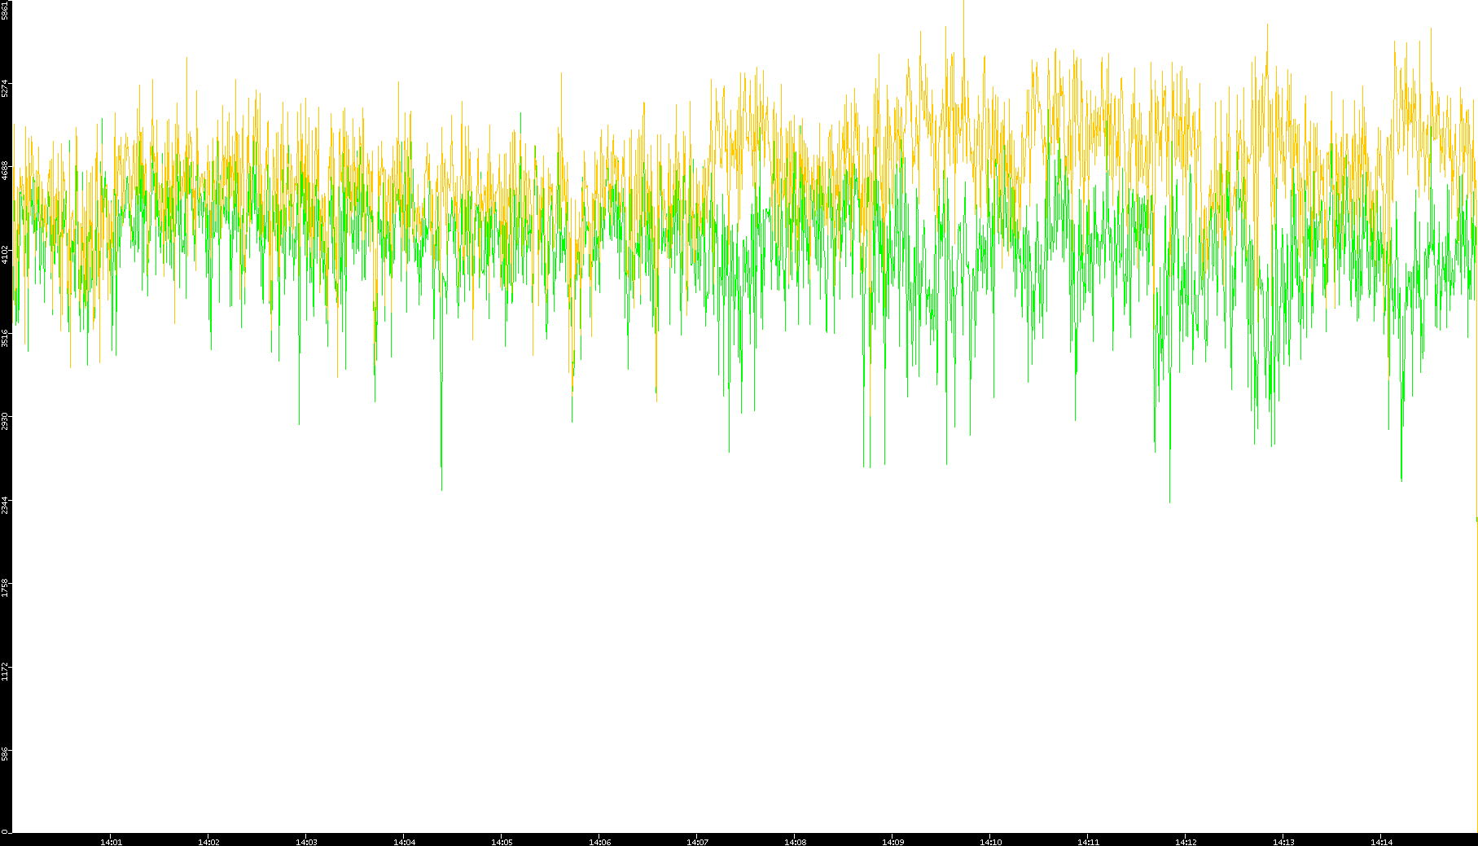
Task: Click the 14:08 time axis label
Action: click(x=795, y=841)
